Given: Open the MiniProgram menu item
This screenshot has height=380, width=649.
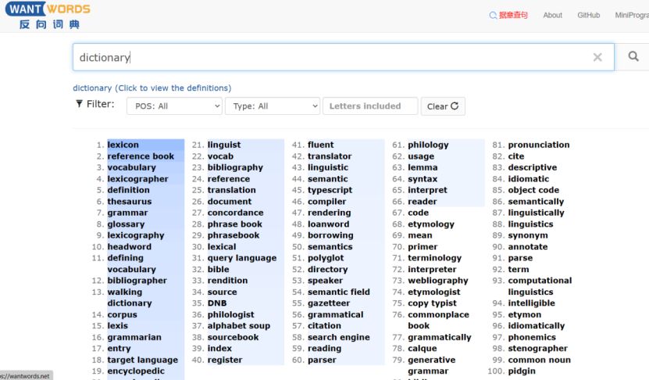Looking at the screenshot, I should (631, 15).
